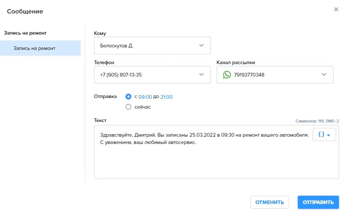Select the scheduled 09:00 to 21:00 radio option
The height and width of the screenshot is (215, 347).
click(128, 97)
